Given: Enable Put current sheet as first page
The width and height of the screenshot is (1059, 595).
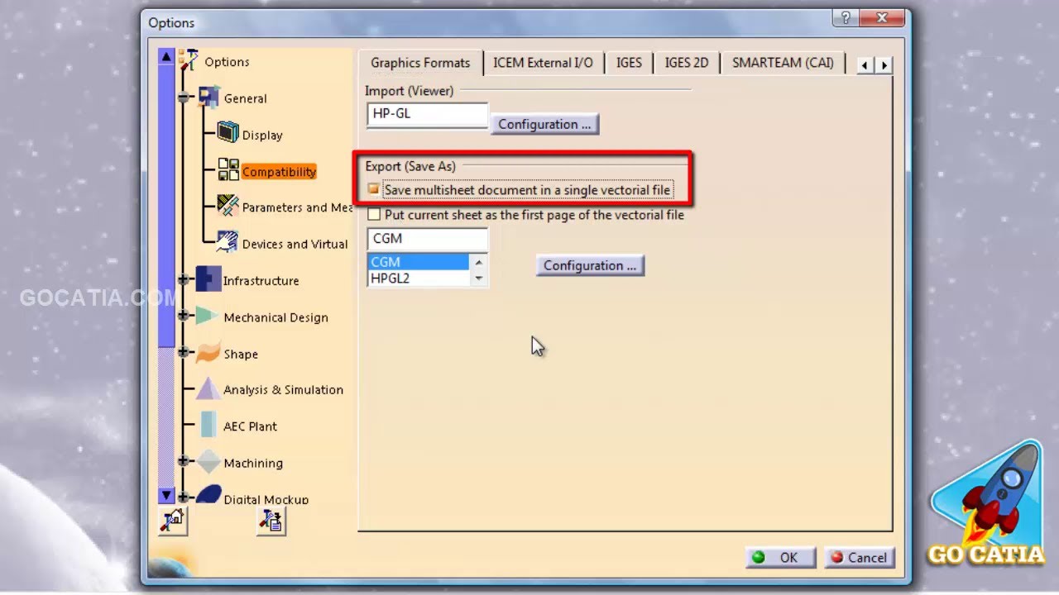Looking at the screenshot, I should (374, 215).
